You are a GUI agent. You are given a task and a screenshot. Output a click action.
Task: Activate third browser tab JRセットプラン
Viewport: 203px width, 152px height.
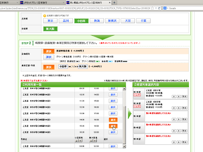click(x=89, y=3)
